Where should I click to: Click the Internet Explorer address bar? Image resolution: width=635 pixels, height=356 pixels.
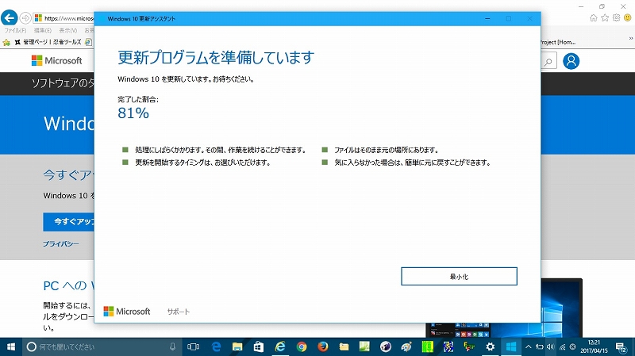64,18
